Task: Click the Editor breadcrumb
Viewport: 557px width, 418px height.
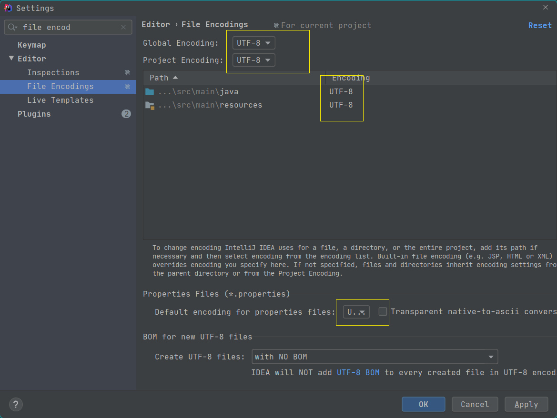Action: point(156,24)
